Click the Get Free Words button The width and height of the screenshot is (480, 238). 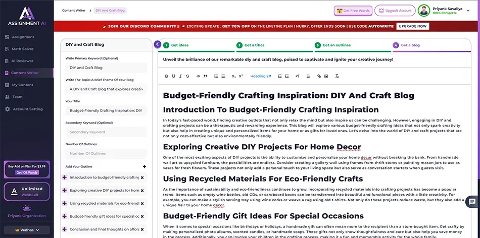tap(353, 11)
